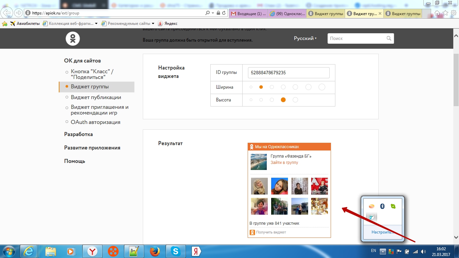This screenshot has height=258, width=459.
Task: Open Yandex Browser red Y icon on the taskbar
Action: pos(93,251)
